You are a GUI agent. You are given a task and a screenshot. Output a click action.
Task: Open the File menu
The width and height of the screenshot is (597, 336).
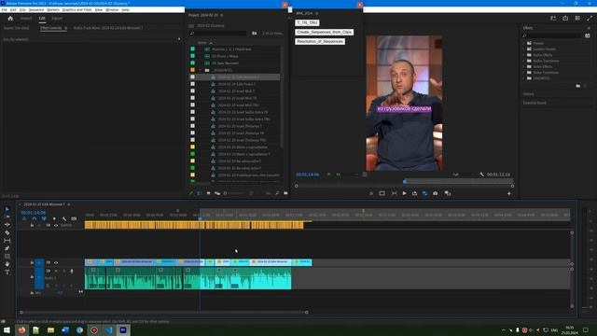[4, 10]
